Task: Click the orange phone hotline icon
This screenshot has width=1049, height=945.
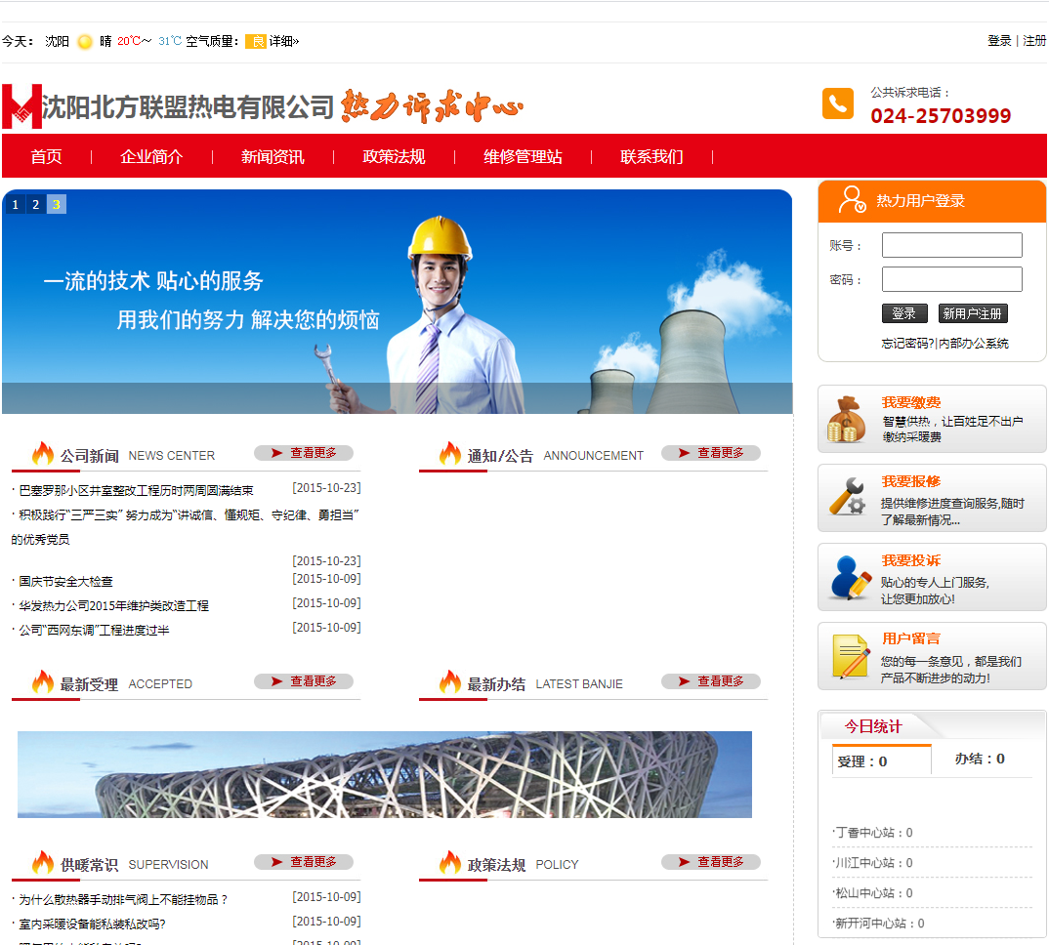Action: (x=838, y=103)
